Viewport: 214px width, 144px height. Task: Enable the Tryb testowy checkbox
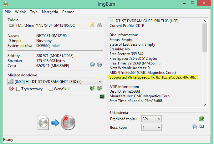[x=18, y=89]
